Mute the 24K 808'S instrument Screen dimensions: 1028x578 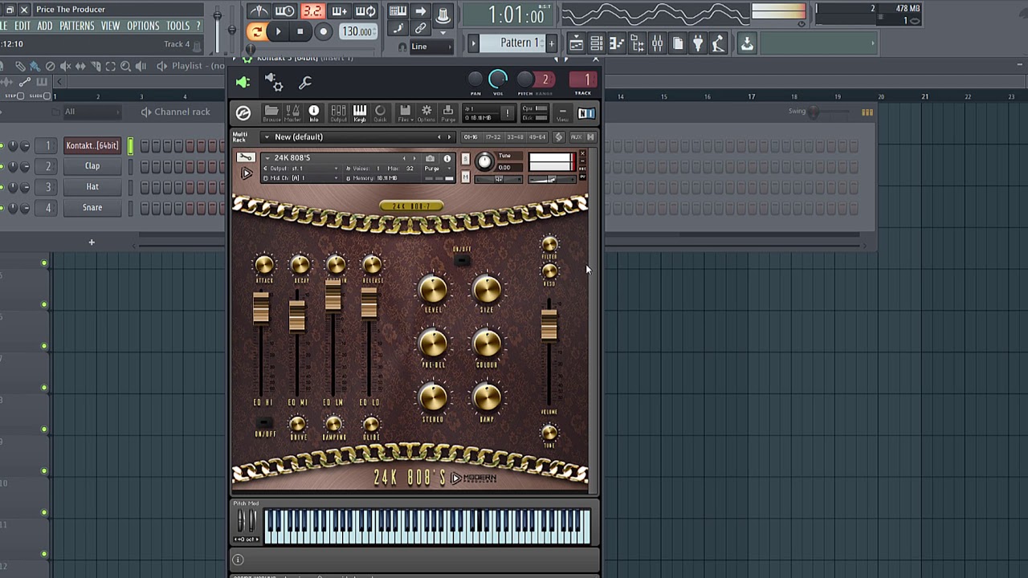pos(466,177)
